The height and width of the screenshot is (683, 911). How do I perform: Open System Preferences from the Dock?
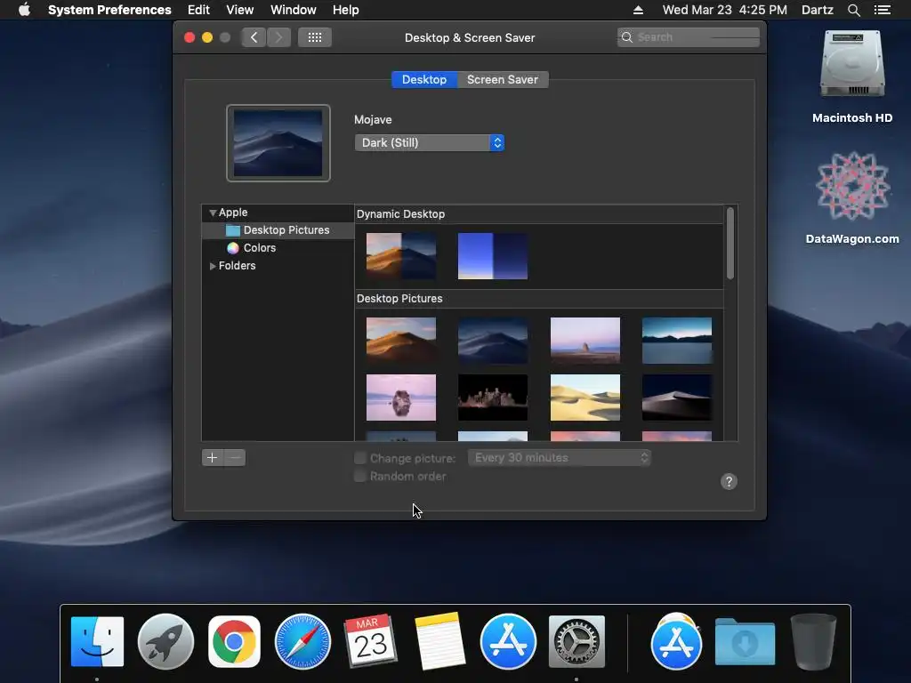coord(576,642)
